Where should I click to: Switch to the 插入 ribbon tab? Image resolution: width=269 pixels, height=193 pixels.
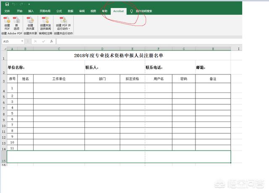pyautogui.click(x=31, y=11)
